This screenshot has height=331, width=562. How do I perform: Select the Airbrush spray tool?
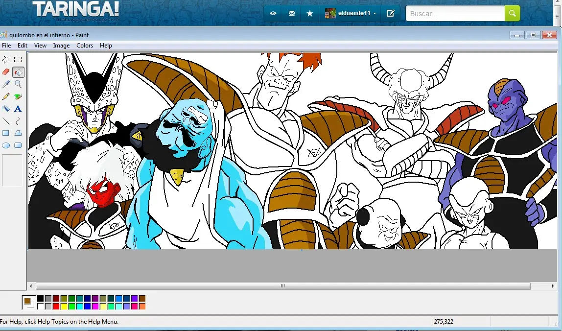6,109
